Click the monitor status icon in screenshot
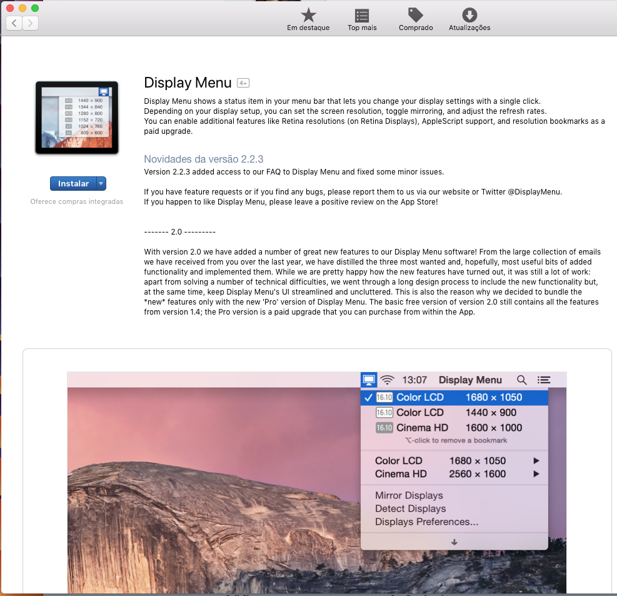Viewport: 617px width, 596px height. pyautogui.click(x=369, y=380)
